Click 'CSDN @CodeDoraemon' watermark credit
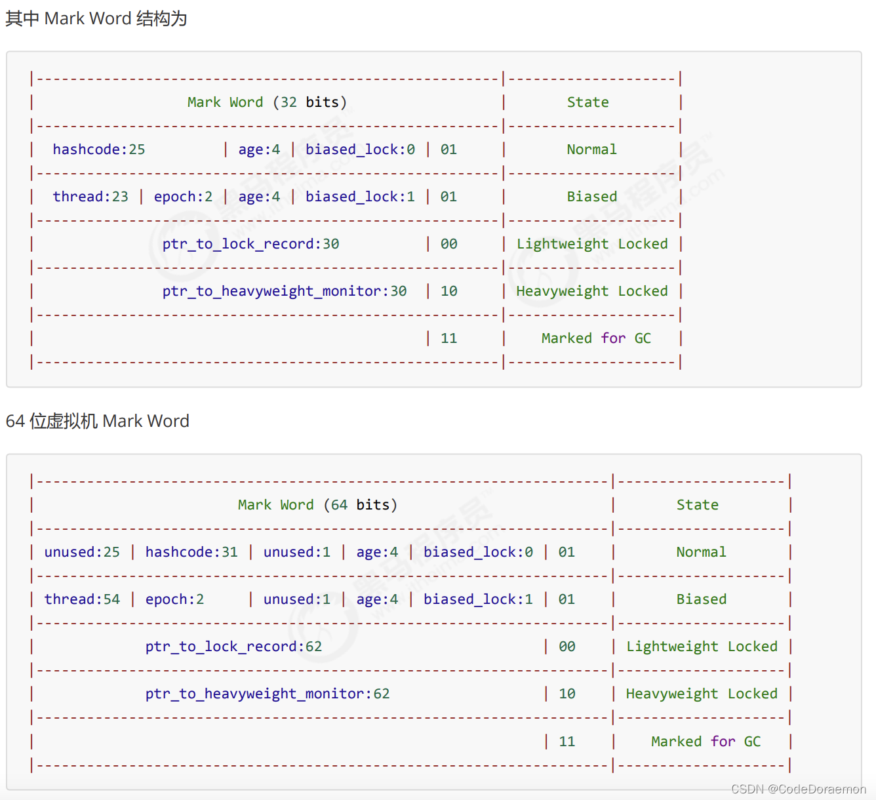Image resolution: width=876 pixels, height=800 pixels. point(798,789)
